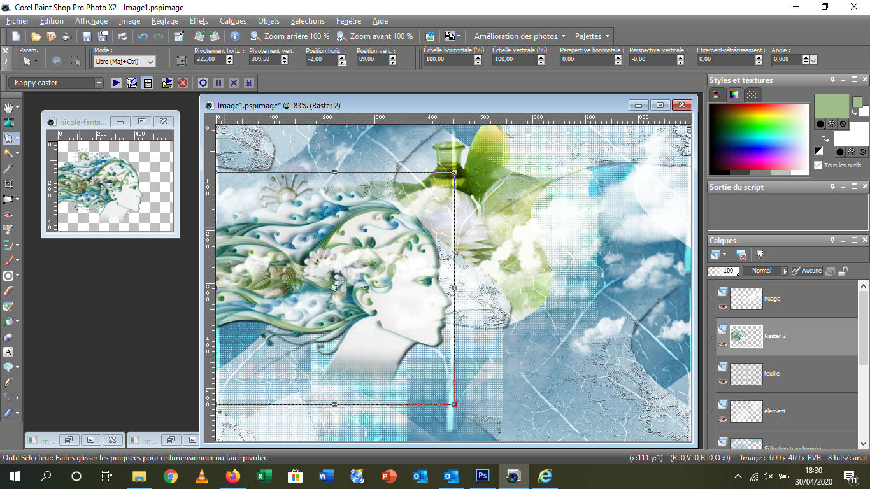This screenshot has width=870, height=489.
Task: Hide the Raster 2 layer
Action: click(723, 344)
